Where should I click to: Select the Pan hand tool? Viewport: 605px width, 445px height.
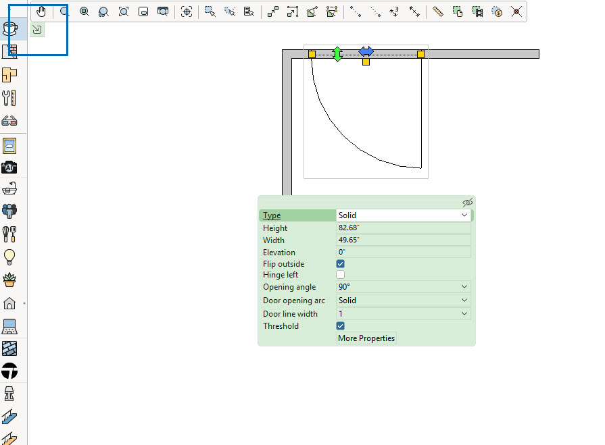[41, 11]
